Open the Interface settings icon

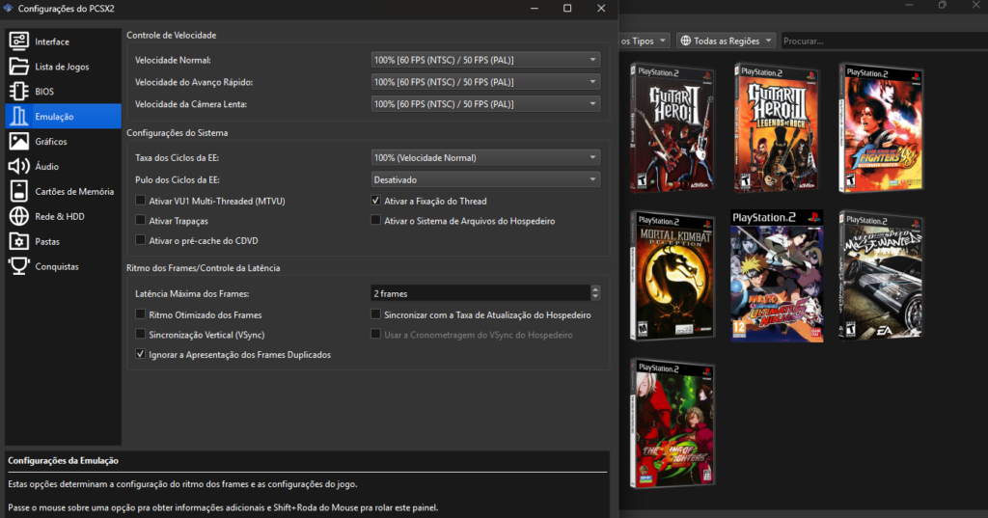(x=19, y=41)
